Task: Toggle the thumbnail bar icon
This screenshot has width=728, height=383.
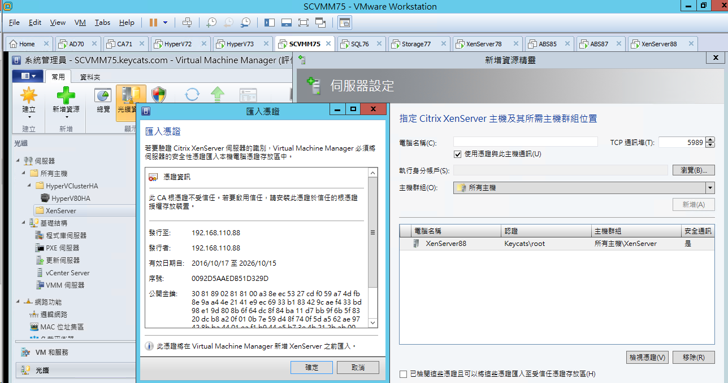Action: click(x=286, y=23)
